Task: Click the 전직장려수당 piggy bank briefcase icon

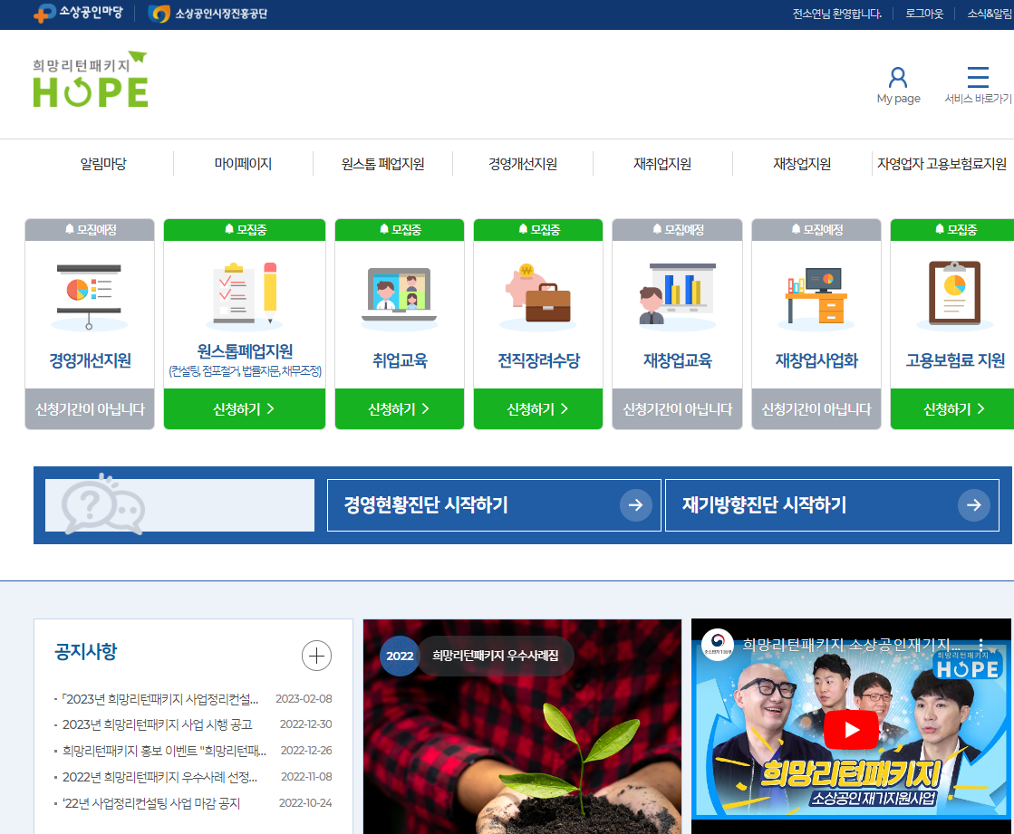Action: (537, 294)
